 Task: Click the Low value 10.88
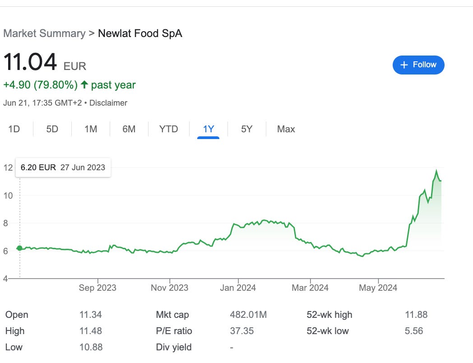[91, 347]
